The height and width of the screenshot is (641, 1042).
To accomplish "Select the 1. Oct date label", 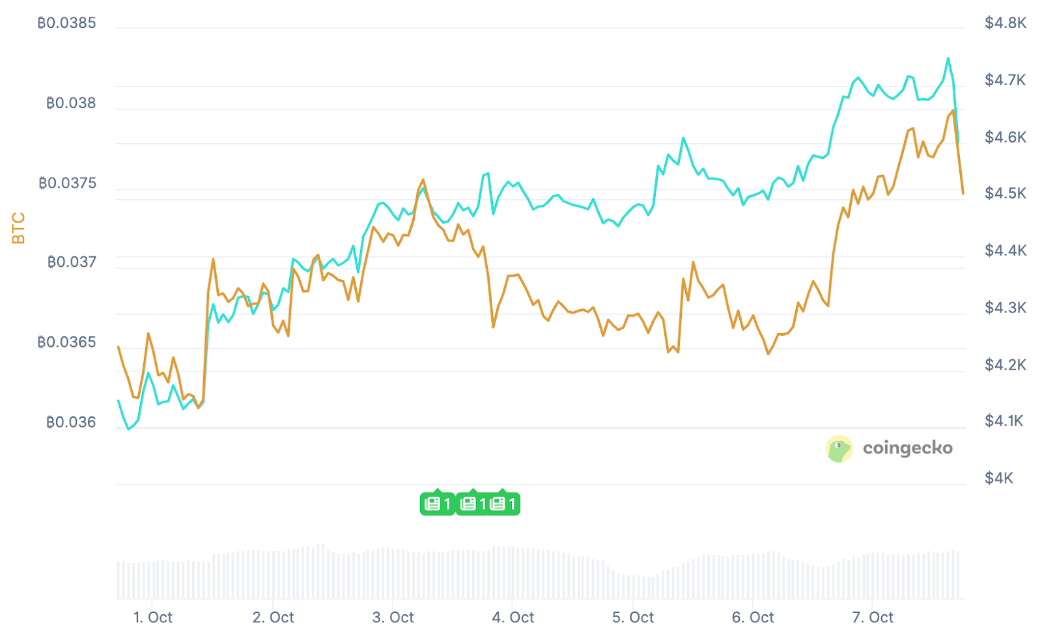I will (x=153, y=617).
